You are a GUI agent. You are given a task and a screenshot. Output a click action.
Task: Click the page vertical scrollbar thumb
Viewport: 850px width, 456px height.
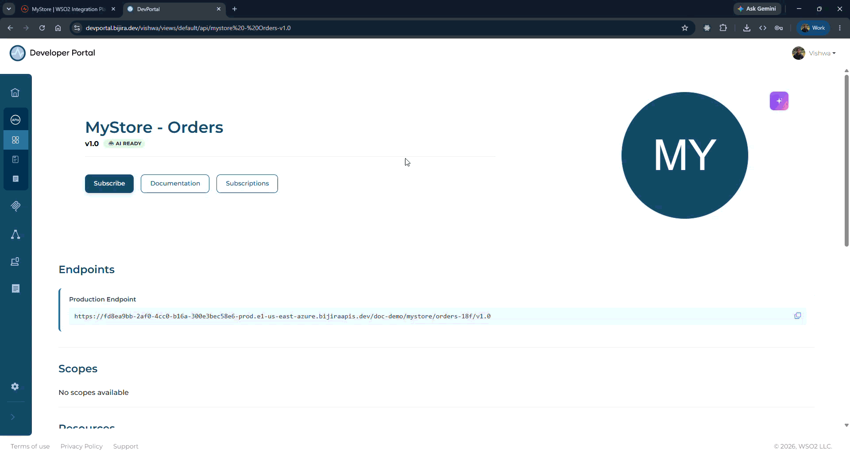pos(846,160)
